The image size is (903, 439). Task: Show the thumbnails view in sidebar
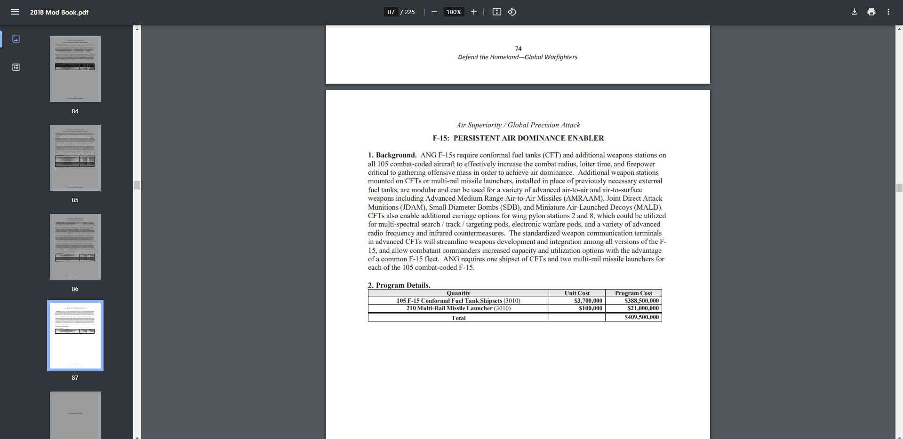(16, 39)
